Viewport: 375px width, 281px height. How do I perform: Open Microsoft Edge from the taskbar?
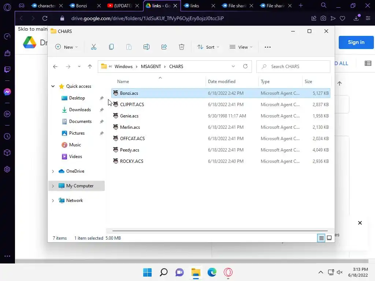(212, 272)
